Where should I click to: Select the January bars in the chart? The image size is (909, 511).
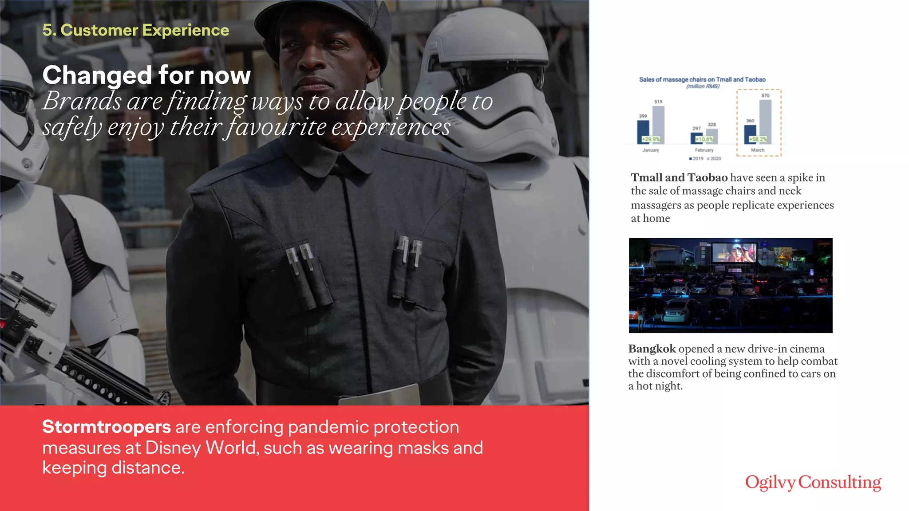pyautogui.click(x=651, y=125)
